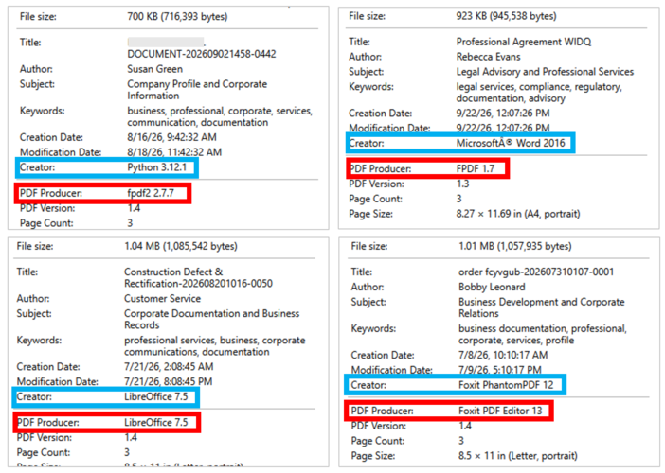Select the author value Customer Service
This screenshot has height=473, width=665.
162,299
